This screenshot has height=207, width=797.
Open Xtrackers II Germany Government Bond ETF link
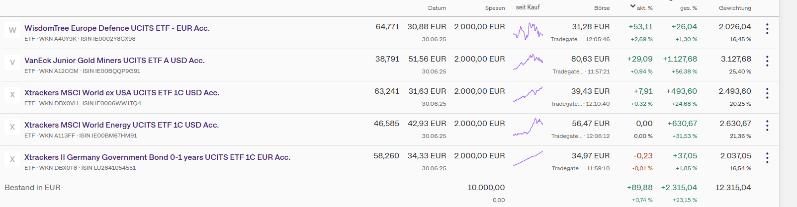click(157, 157)
